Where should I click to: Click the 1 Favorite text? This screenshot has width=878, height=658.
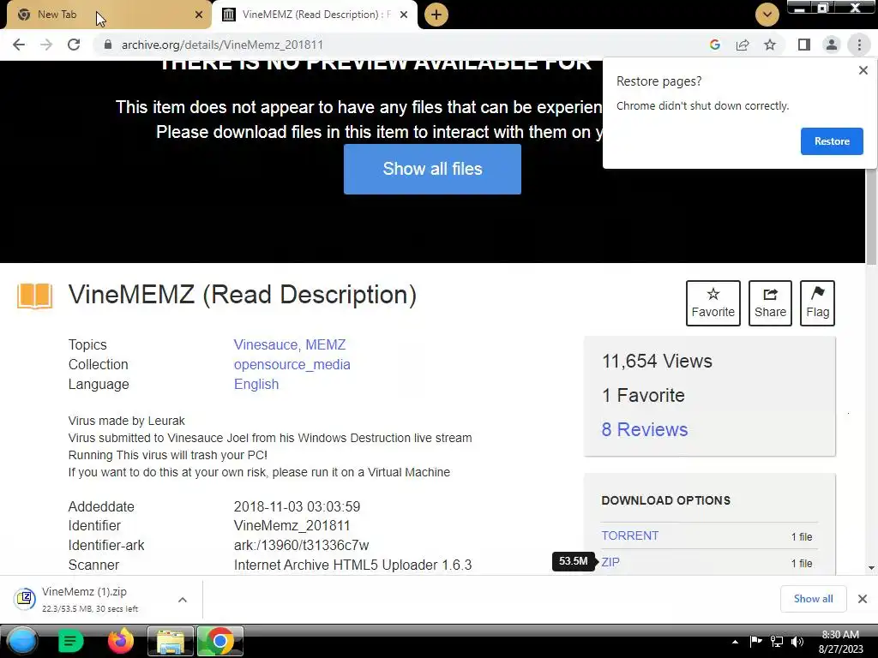(643, 395)
